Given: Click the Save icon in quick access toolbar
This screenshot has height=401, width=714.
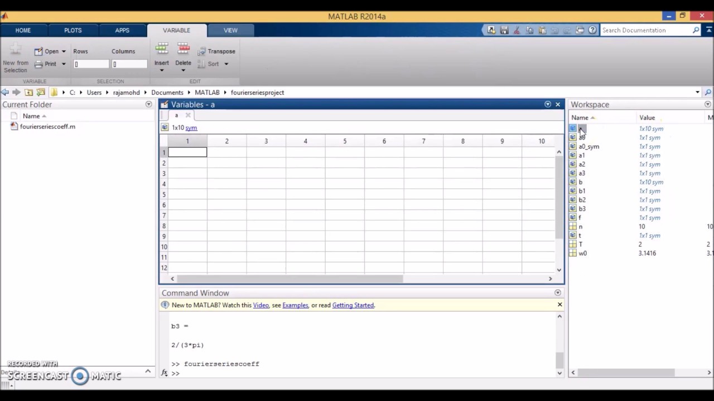Looking at the screenshot, I should [504, 30].
